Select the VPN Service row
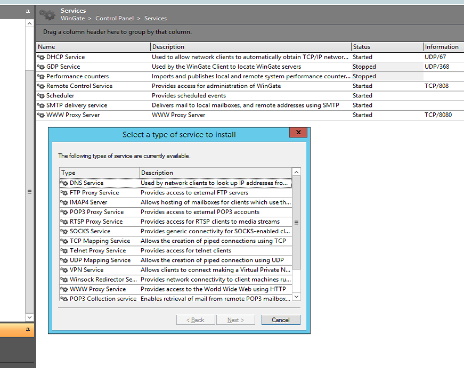Viewport: 464px width, 368px height. point(176,270)
